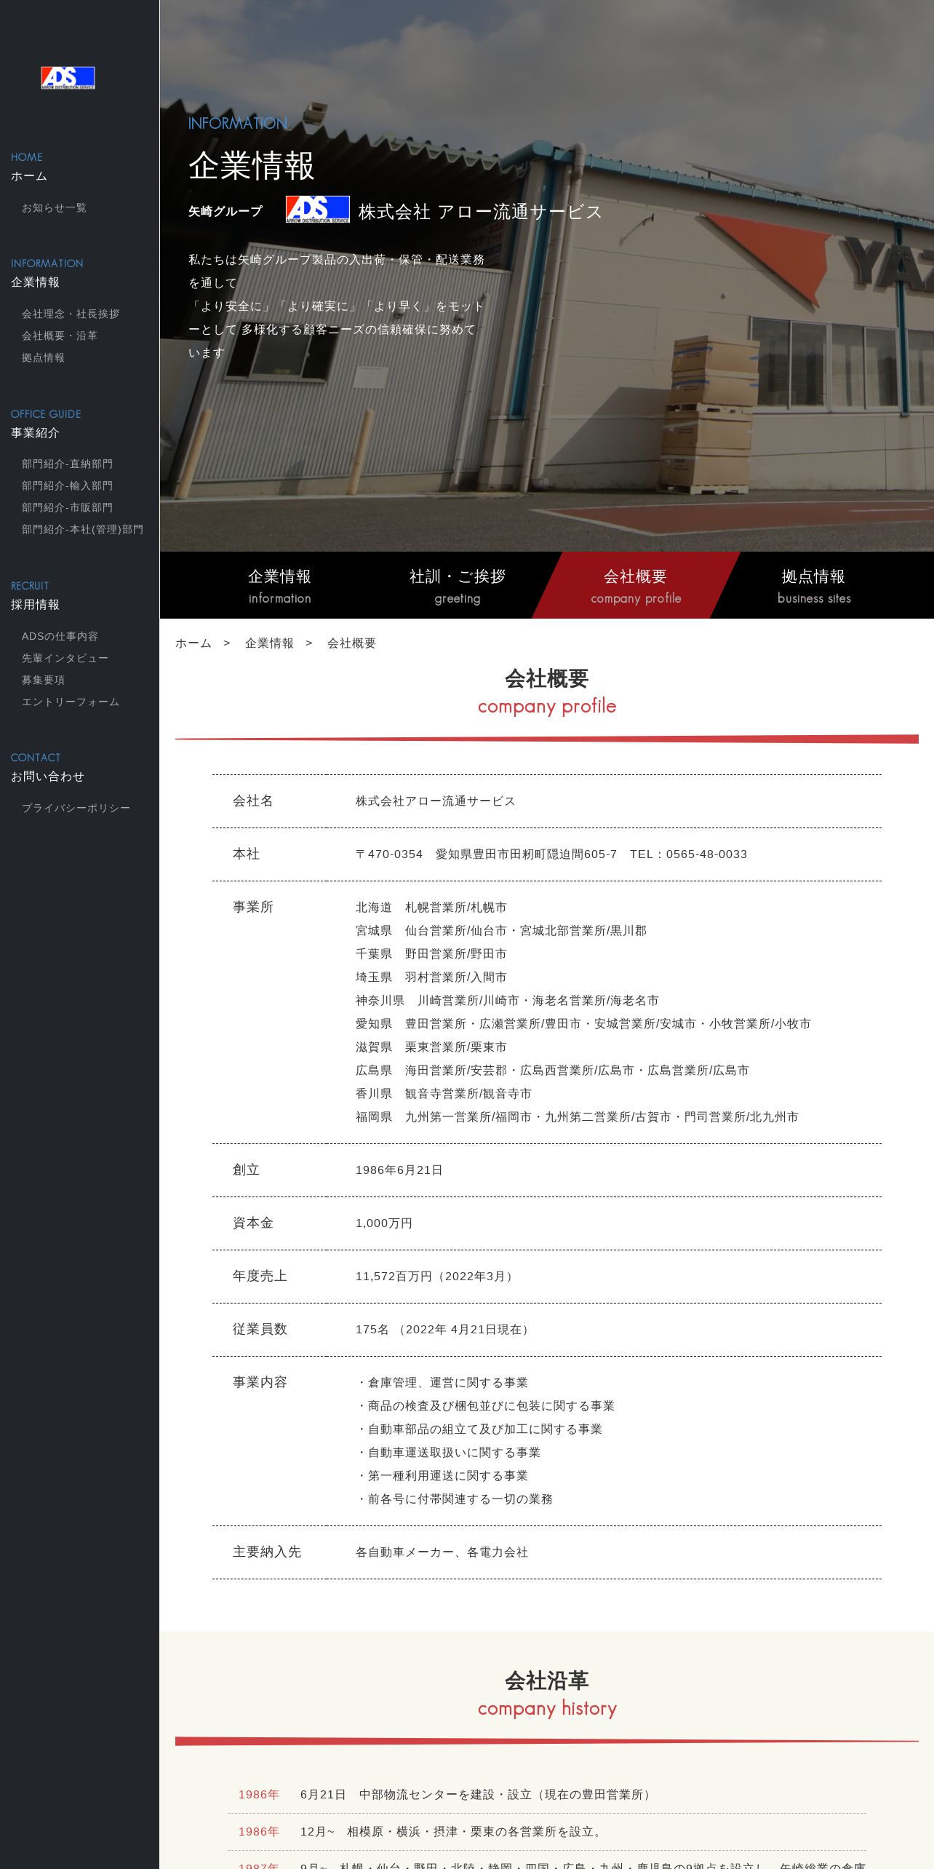The width and height of the screenshot is (934, 1869).
Task: Open 企業情報 in the sidebar menu
Action: point(35,282)
